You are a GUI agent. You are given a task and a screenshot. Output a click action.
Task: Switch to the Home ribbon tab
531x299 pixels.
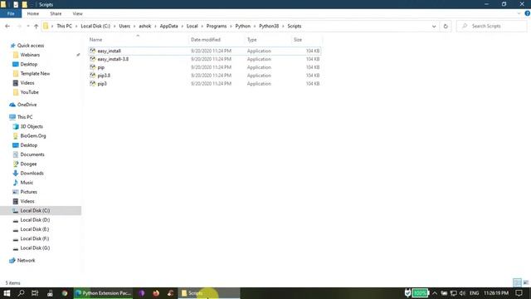pos(33,13)
